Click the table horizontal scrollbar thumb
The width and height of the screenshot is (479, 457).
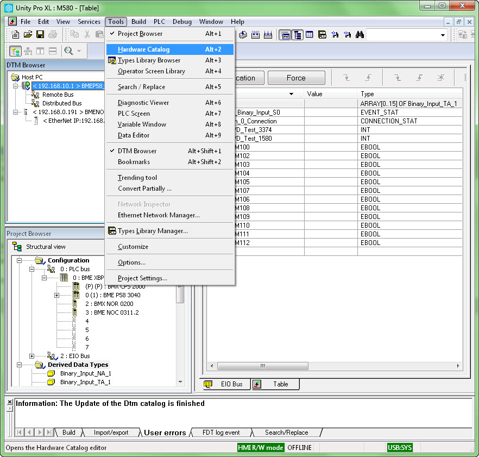(263, 366)
